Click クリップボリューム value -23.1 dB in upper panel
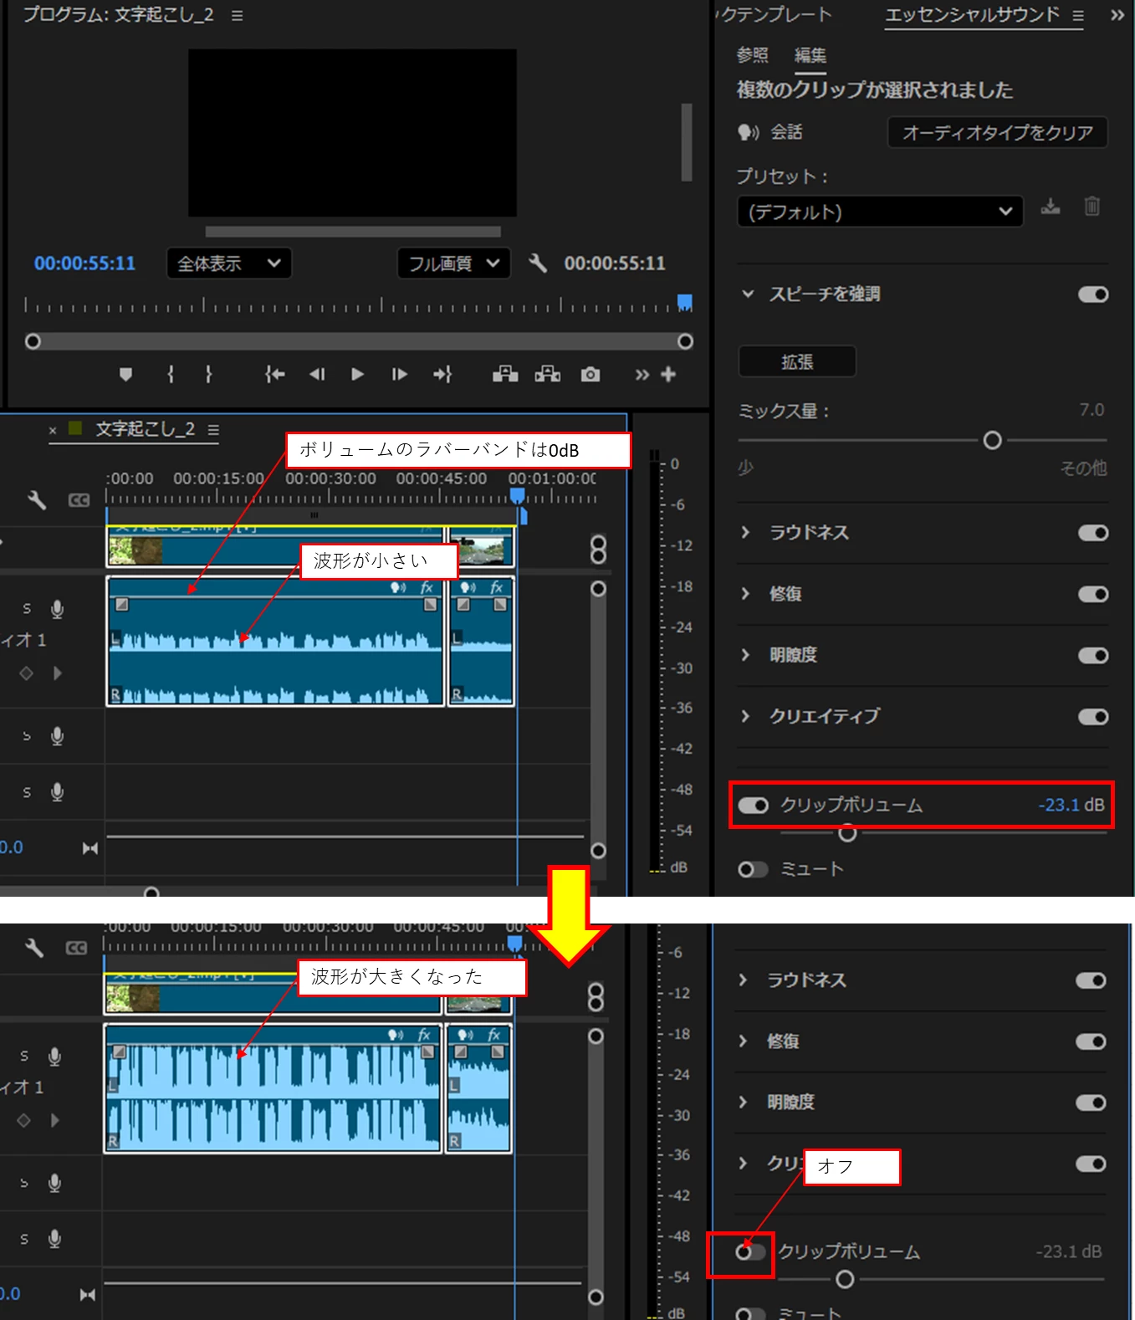1135x1320 pixels. pos(1071,805)
